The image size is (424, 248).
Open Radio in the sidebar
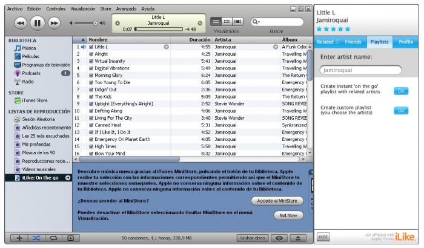pyautogui.click(x=28, y=82)
